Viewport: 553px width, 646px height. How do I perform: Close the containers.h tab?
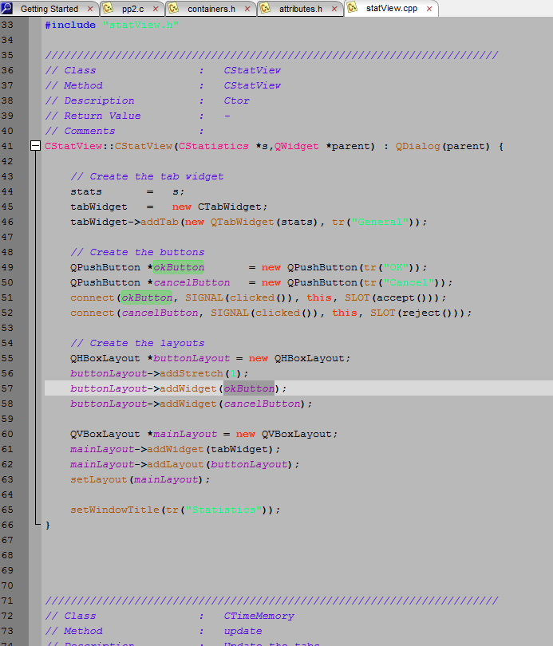pos(247,10)
